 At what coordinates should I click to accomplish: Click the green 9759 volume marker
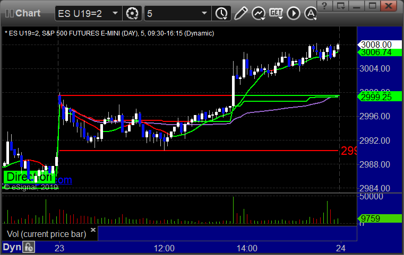[x=379, y=218]
